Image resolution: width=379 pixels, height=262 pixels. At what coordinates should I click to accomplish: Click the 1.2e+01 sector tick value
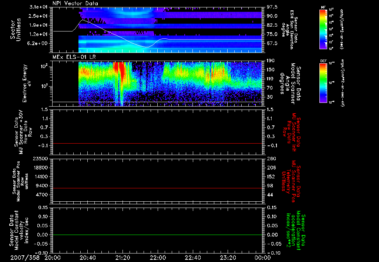click(38, 34)
